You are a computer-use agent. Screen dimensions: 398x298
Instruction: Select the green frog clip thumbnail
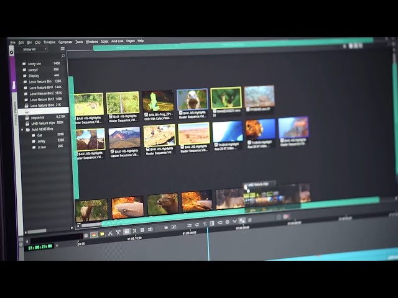pos(158,101)
